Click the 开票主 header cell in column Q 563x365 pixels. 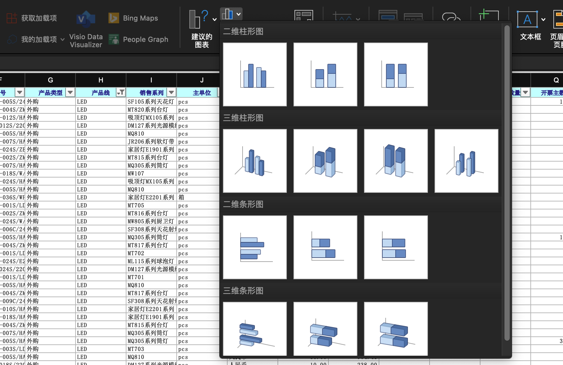click(x=547, y=92)
